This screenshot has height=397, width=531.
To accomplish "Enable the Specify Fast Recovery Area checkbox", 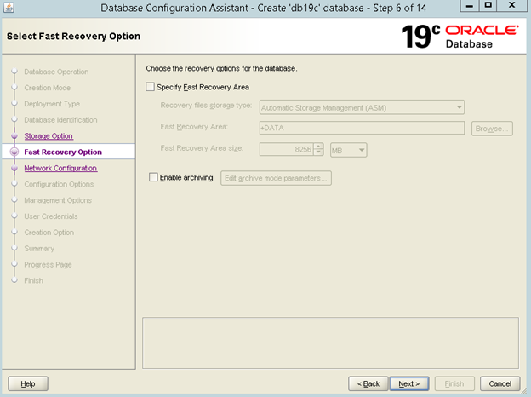I will point(150,87).
